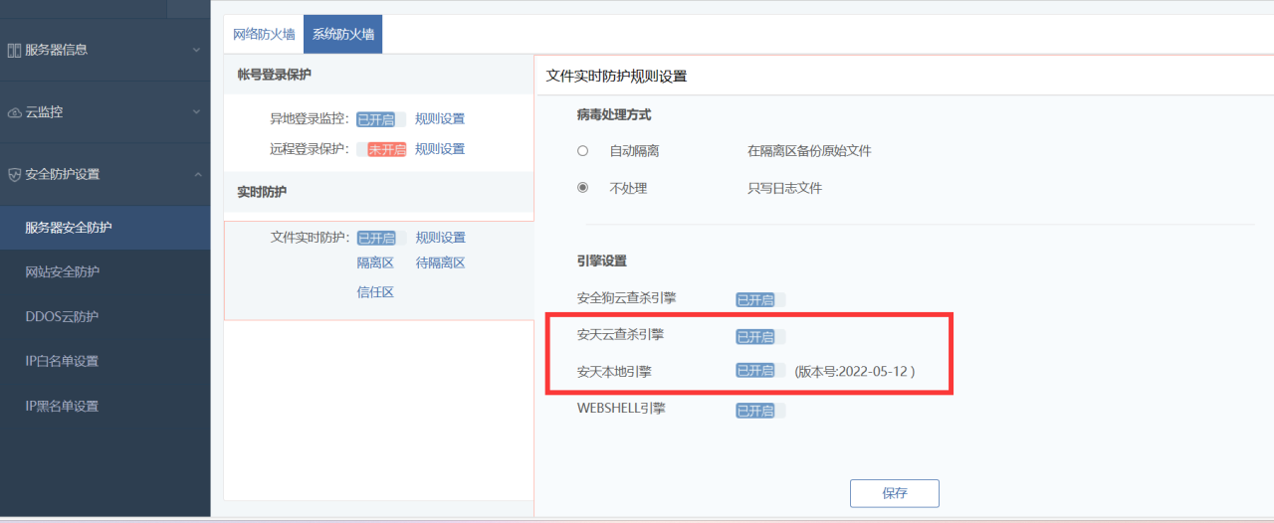1274x523 pixels.
Task: Click the 服务器信息 sidebar icon
Action: [x=14, y=50]
